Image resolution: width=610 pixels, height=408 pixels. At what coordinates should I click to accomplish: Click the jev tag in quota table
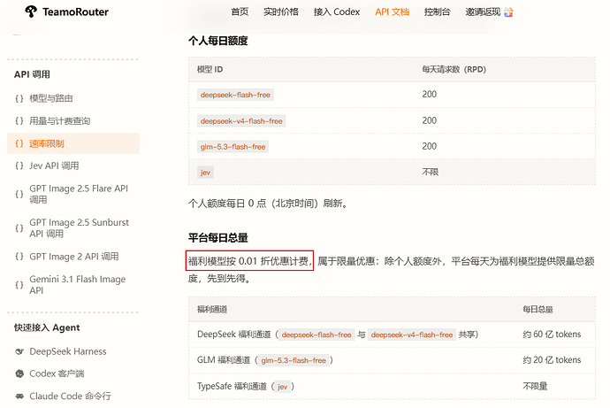coord(205,173)
